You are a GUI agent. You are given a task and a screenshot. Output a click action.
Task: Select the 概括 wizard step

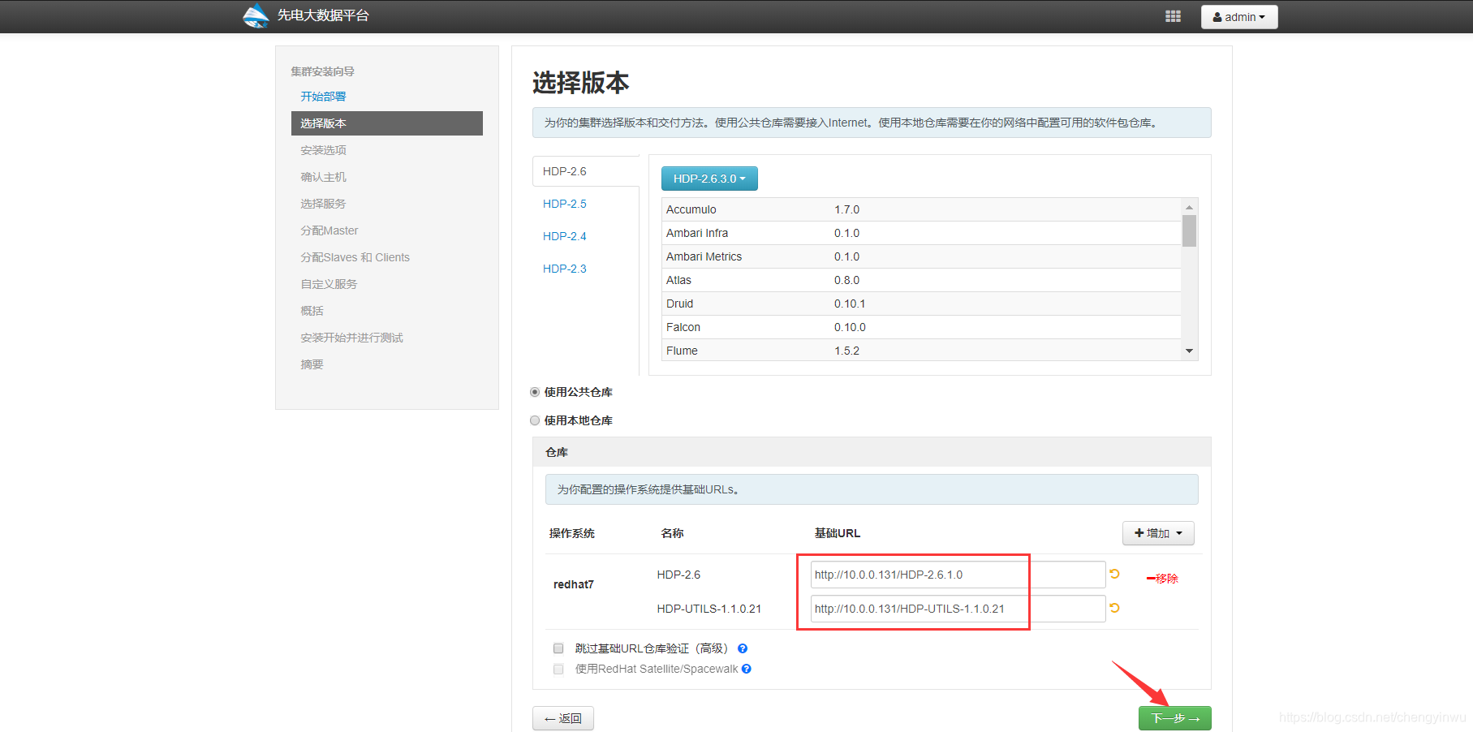pos(312,311)
